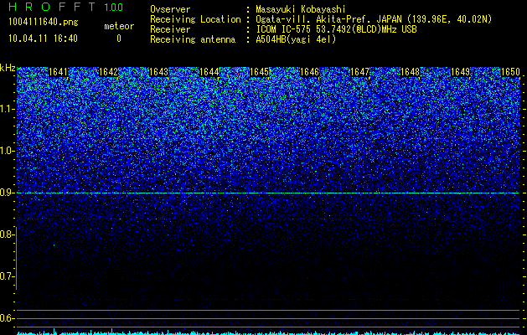The width and height of the screenshot is (527, 335).
Task: Click time marker 1645
Action: [x=260, y=72]
